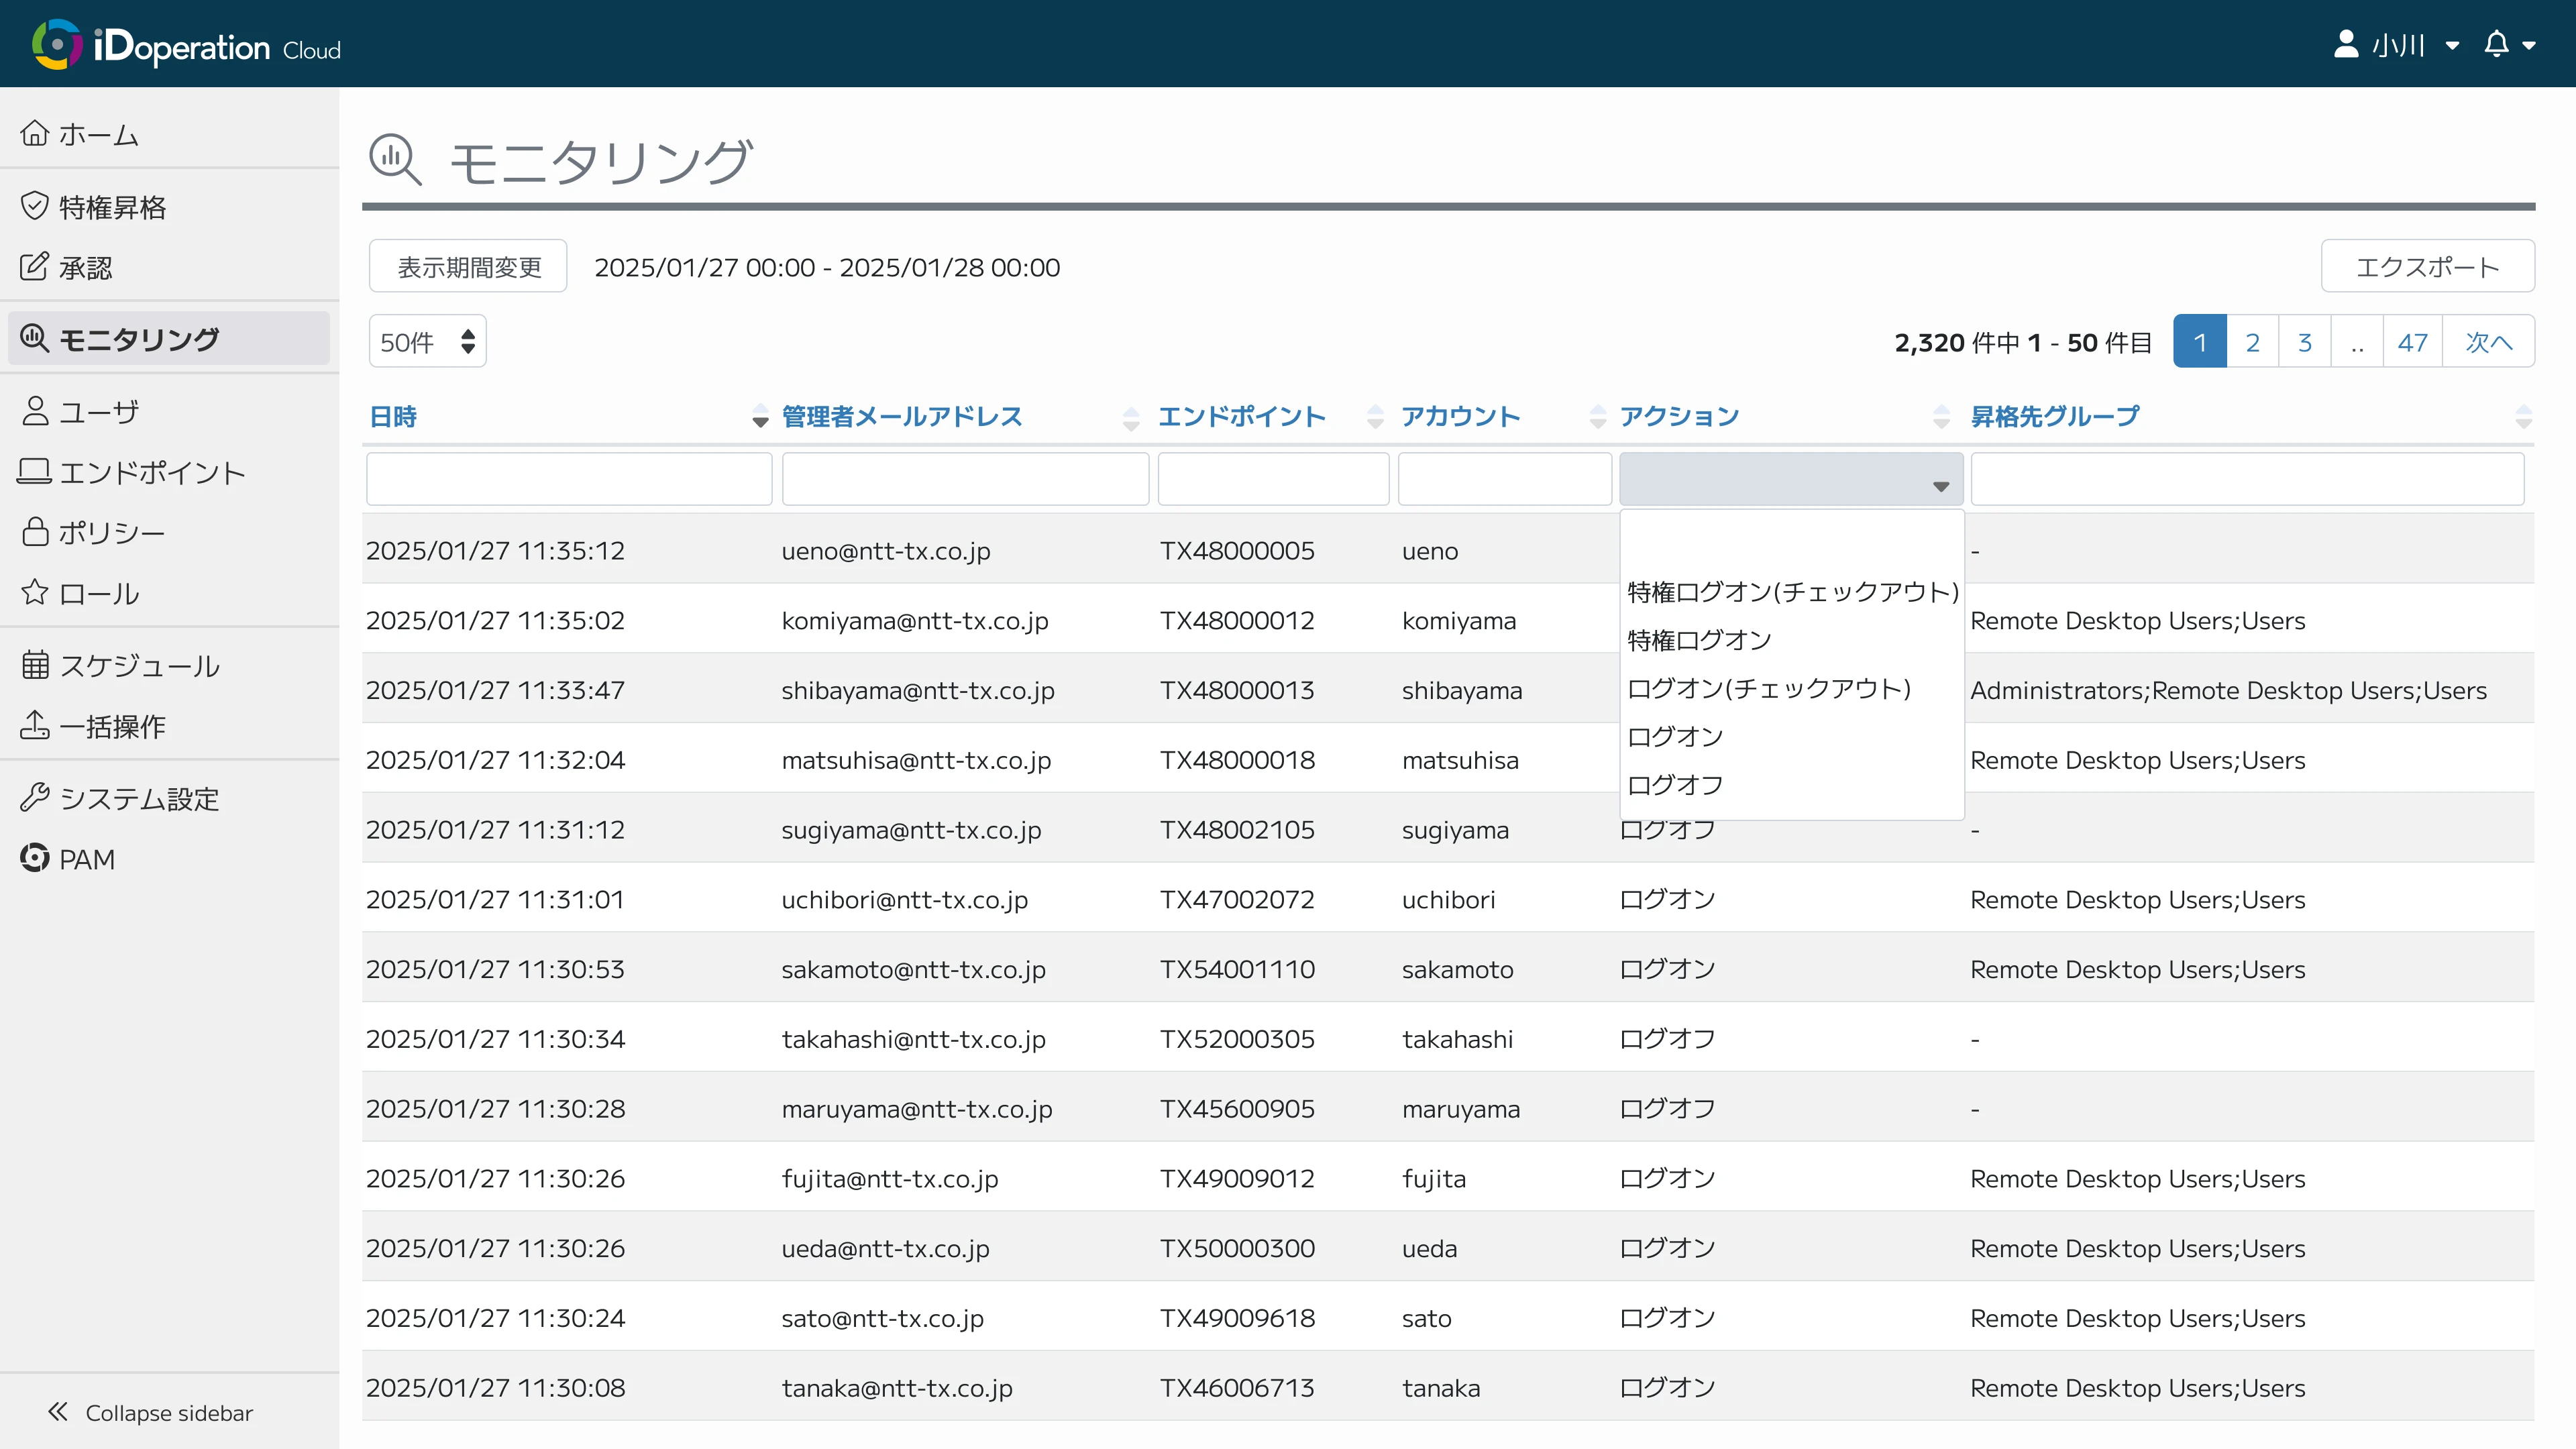Image resolution: width=2576 pixels, height=1449 pixels.
Task: Toggle sort on アカウント column
Action: pyautogui.click(x=1460, y=416)
